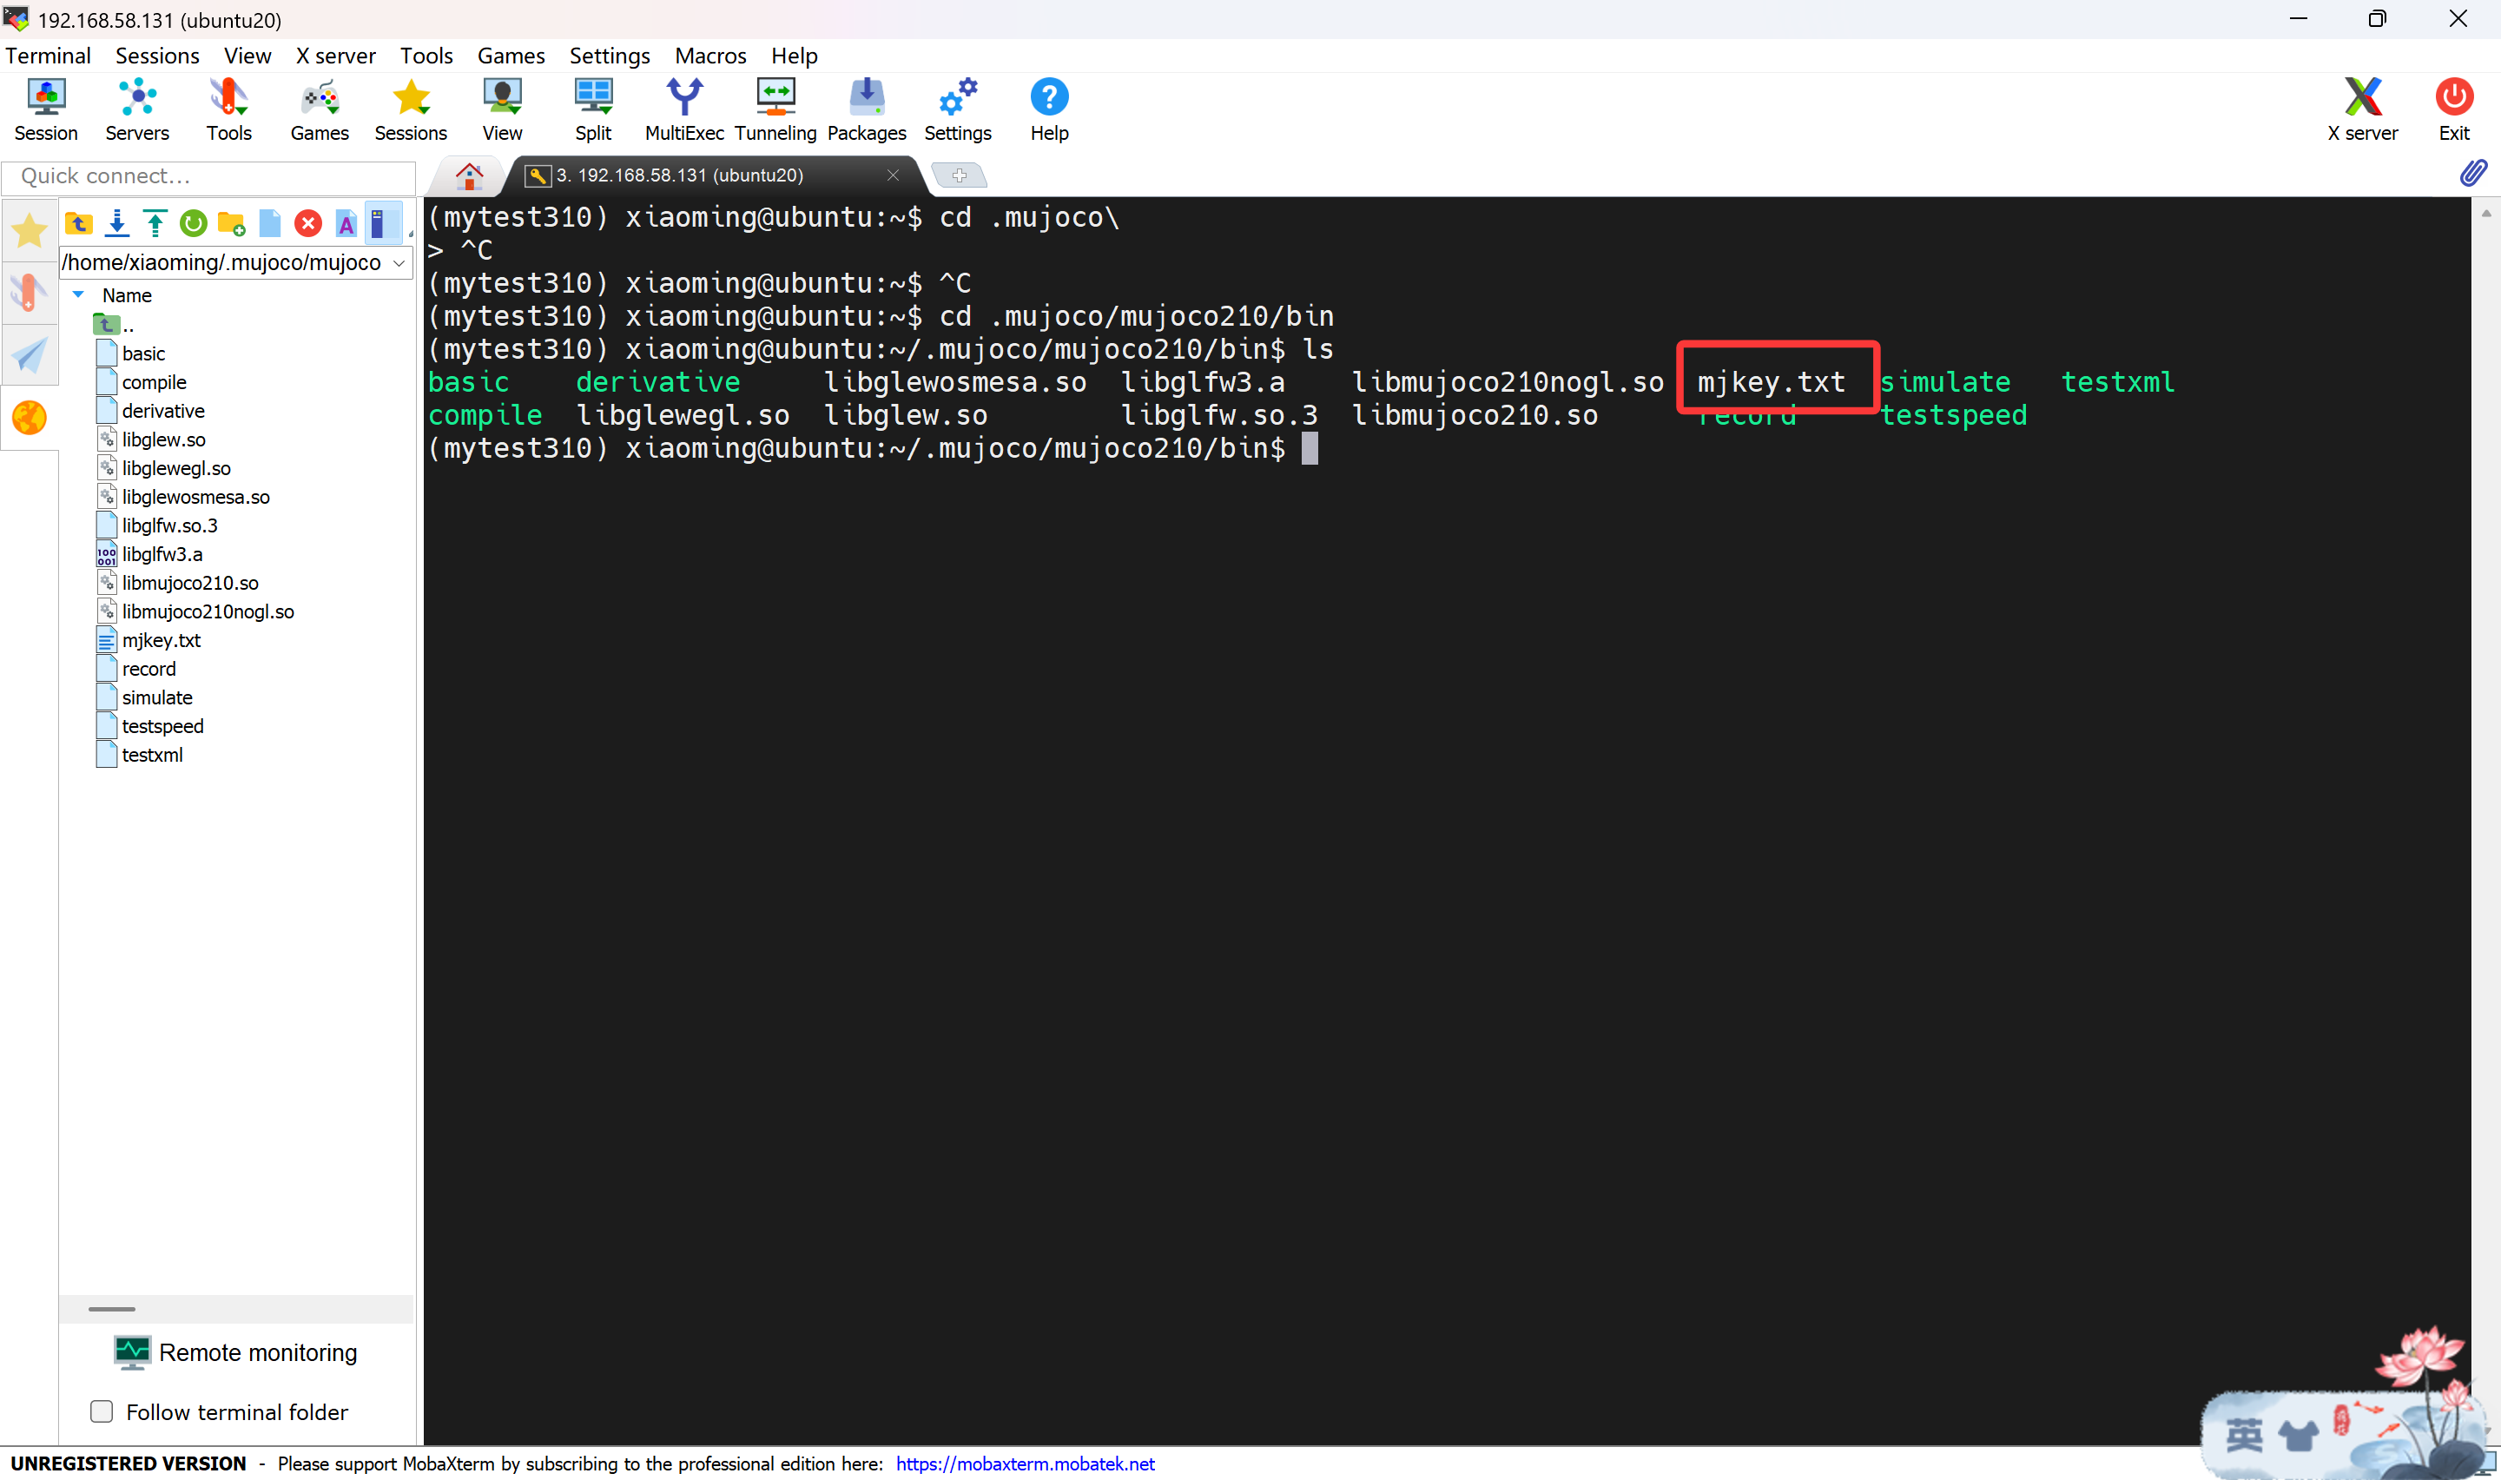Expand the remote path dropdown
The image size is (2501, 1480).
pyautogui.click(x=399, y=263)
